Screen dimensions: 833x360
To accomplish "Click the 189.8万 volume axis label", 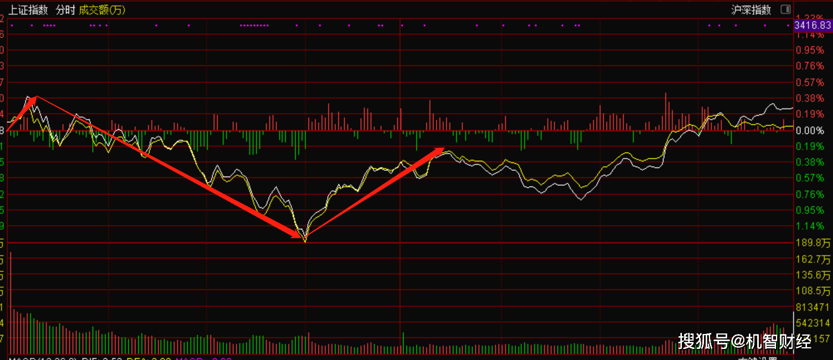I will point(813,243).
